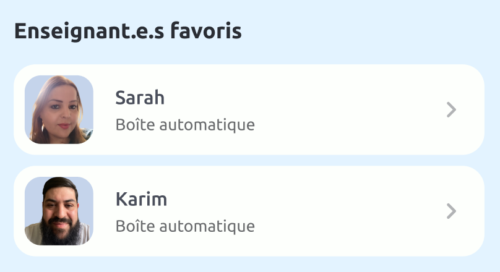Click the 'Enseignant.e.s favoris' heading
500x272 pixels.
(x=128, y=31)
